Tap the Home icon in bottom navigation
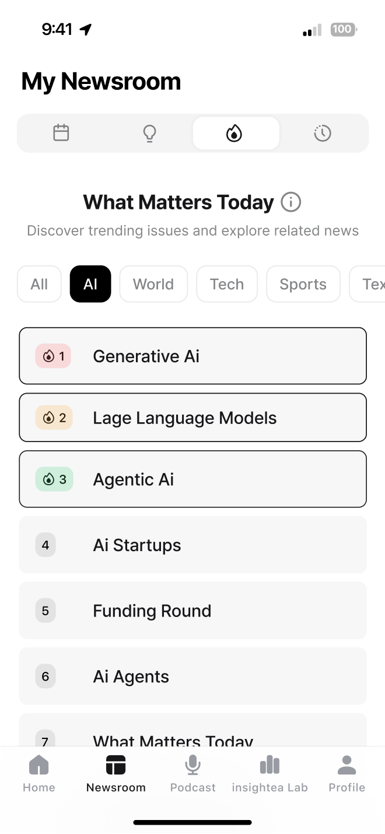 click(38, 765)
